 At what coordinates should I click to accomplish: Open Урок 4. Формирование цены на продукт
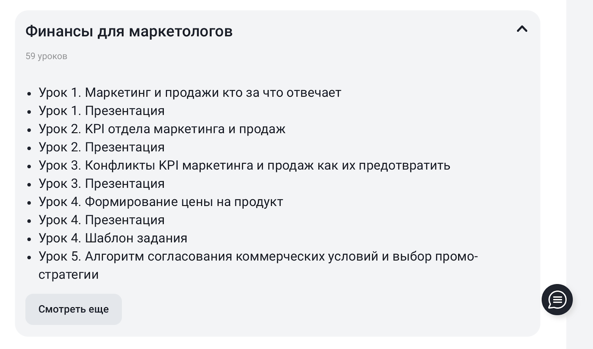point(161,202)
